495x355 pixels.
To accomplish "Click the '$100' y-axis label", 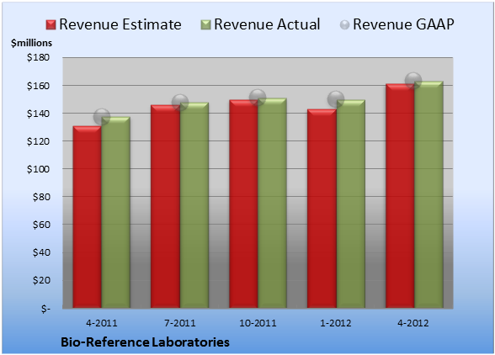I will pos(38,169).
